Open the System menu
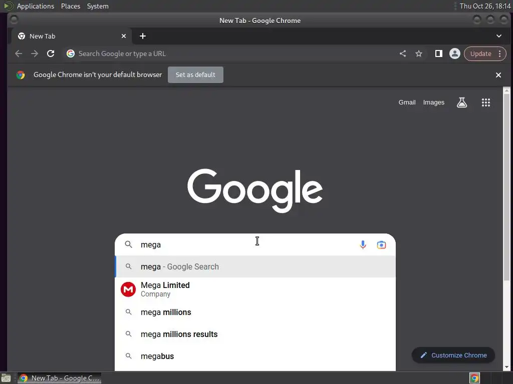The image size is (513, 384). tap(98, 6)
